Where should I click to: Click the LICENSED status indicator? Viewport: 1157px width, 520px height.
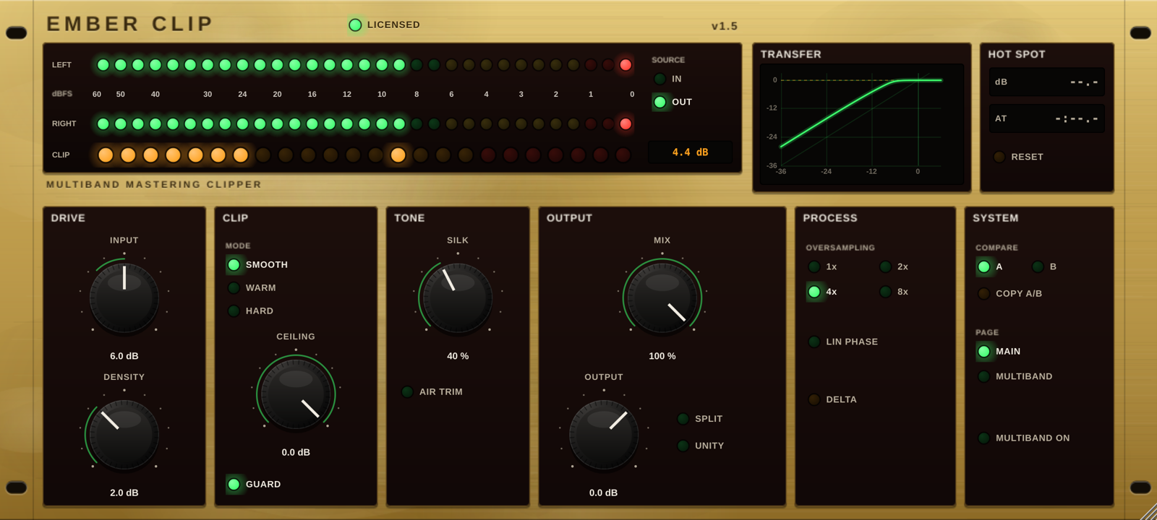(x=384, y=25)
